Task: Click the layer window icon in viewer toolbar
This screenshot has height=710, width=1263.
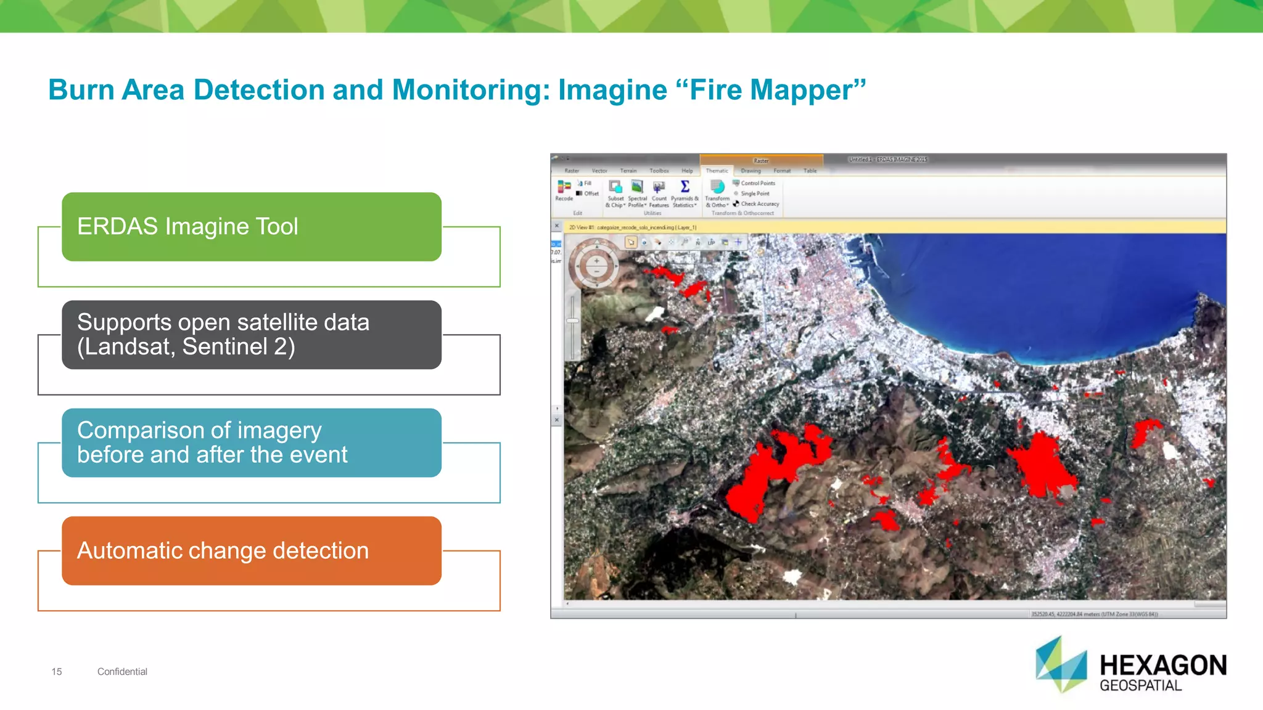Action: pos(725,242)
